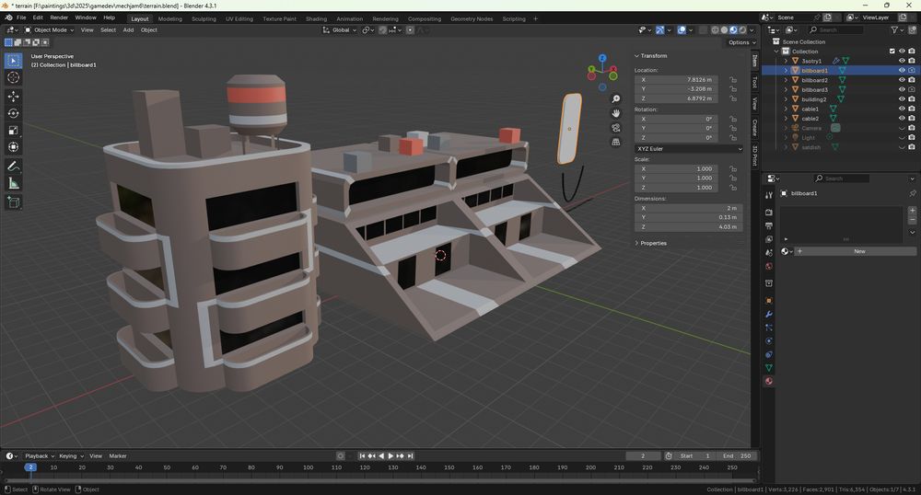Switch to the Shading workspace tab
This screenshot has height=495, width=921.
tap(316, 18)
